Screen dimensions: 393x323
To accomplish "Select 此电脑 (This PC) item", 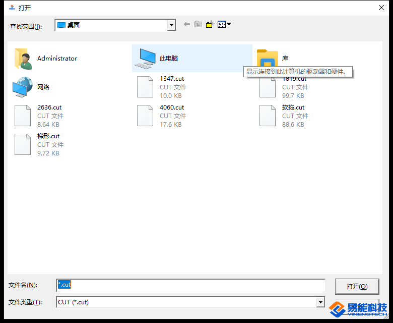I will tap(168, 59).
